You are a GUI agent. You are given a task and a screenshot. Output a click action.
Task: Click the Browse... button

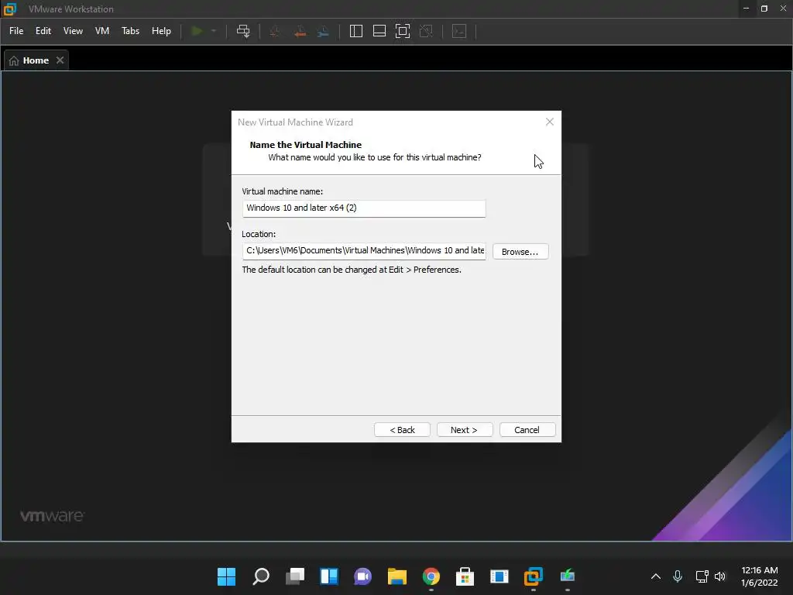520,252
